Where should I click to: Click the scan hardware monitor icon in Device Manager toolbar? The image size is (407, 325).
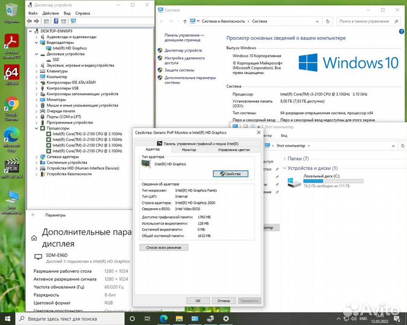click(x=74, y=21)
